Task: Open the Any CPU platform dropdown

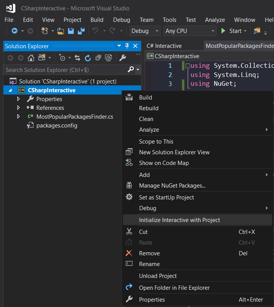Action: click(x=190, y=31)
